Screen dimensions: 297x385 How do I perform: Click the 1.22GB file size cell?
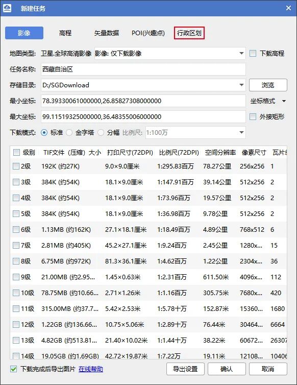[69, 324]
